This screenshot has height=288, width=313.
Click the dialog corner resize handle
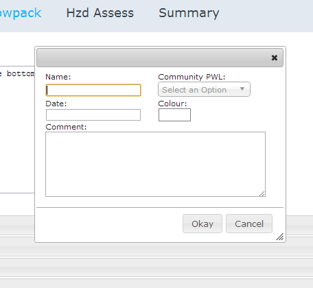pos(280,237)
